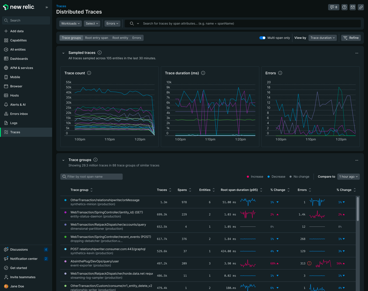
Task: Select the Trace groups tab
Action: click(72, 38)
